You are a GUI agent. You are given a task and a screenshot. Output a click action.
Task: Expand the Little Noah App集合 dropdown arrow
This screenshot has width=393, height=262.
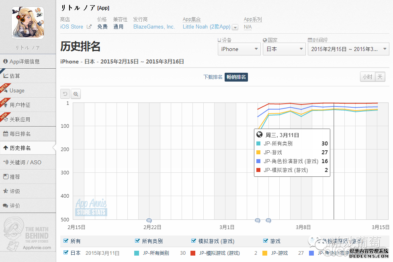coord(235,27)
